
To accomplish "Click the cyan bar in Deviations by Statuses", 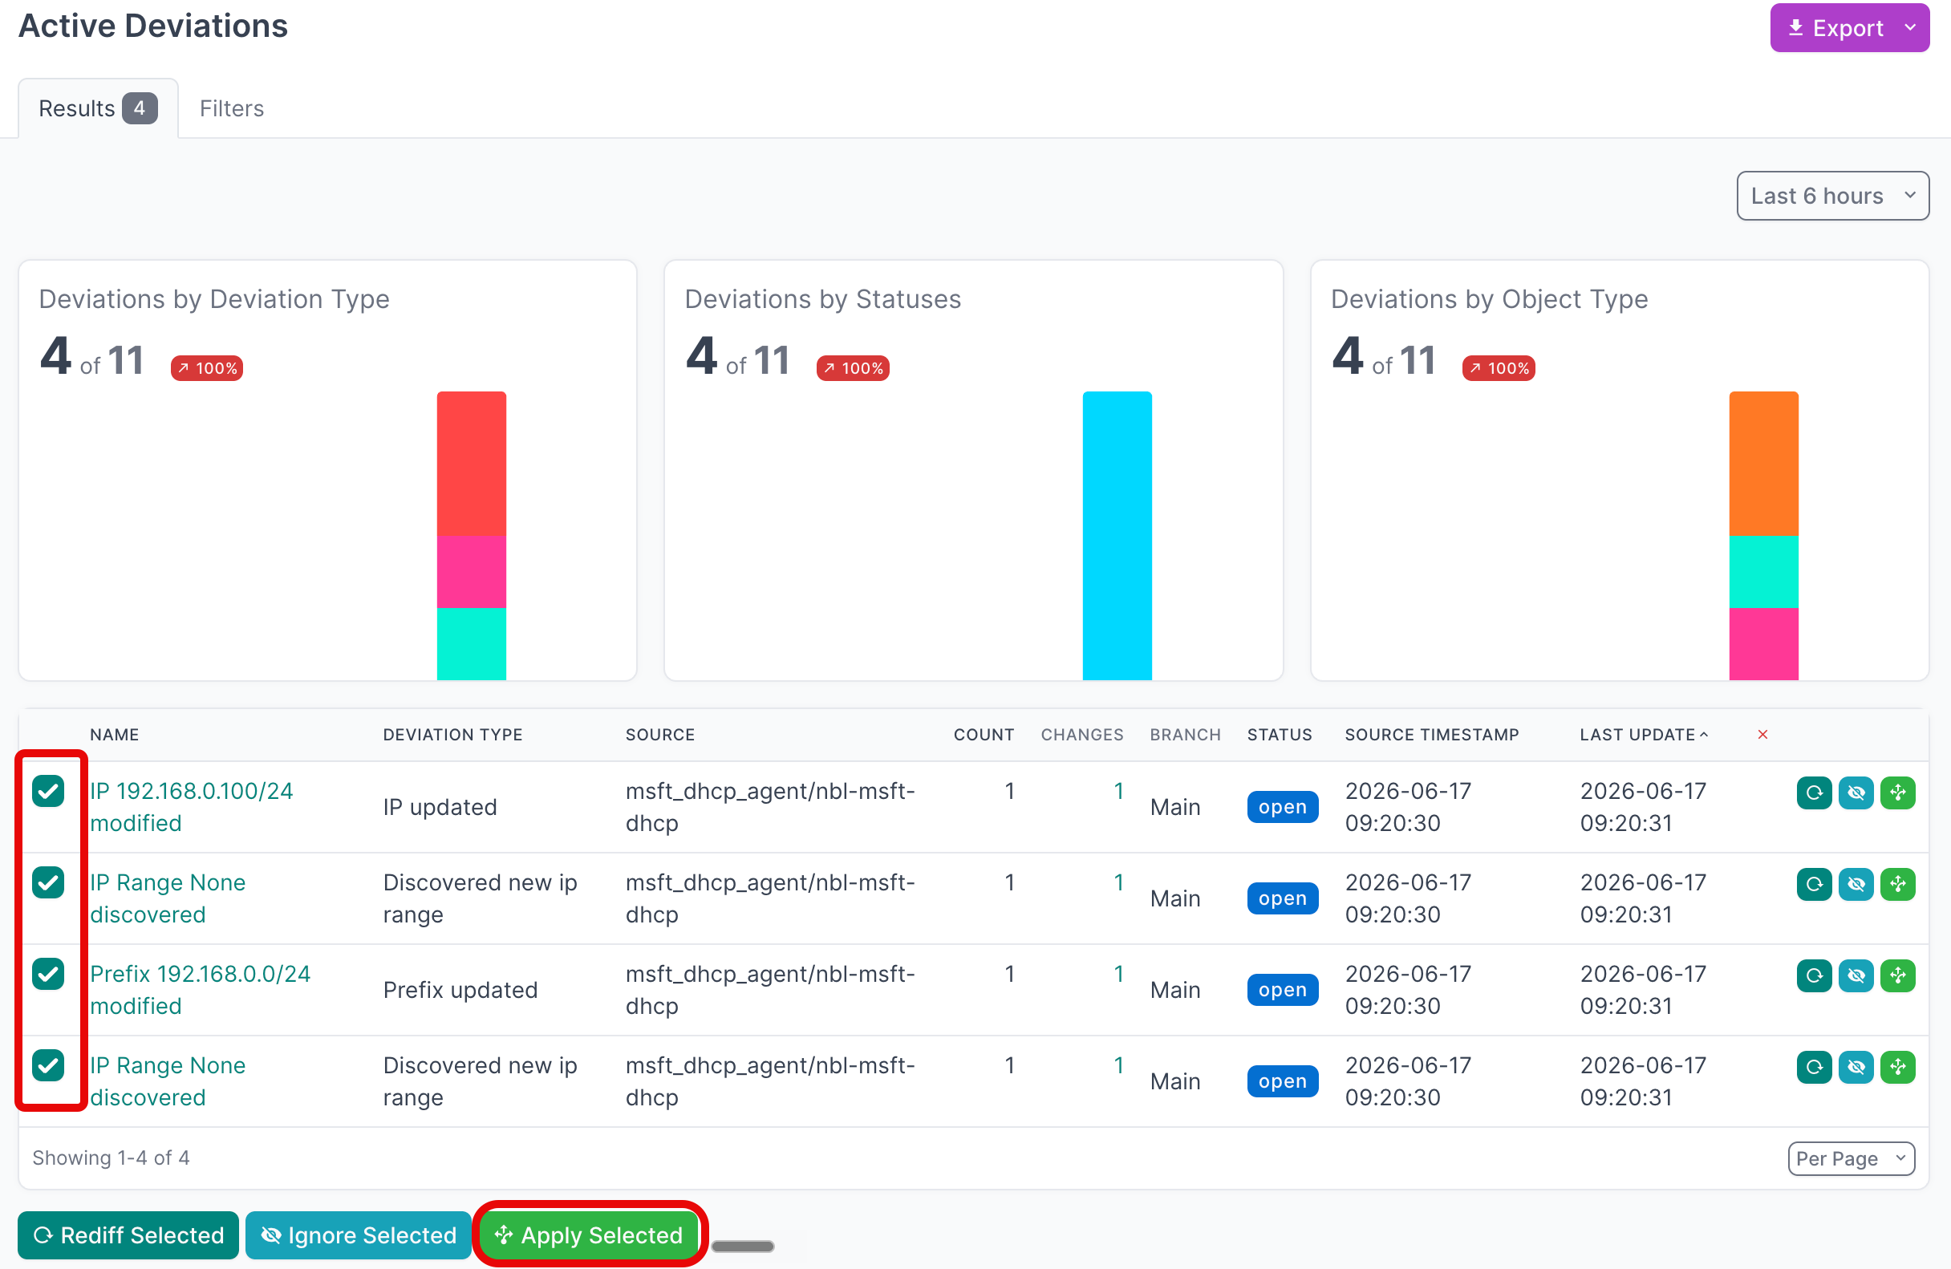I will click(1117, 535).
